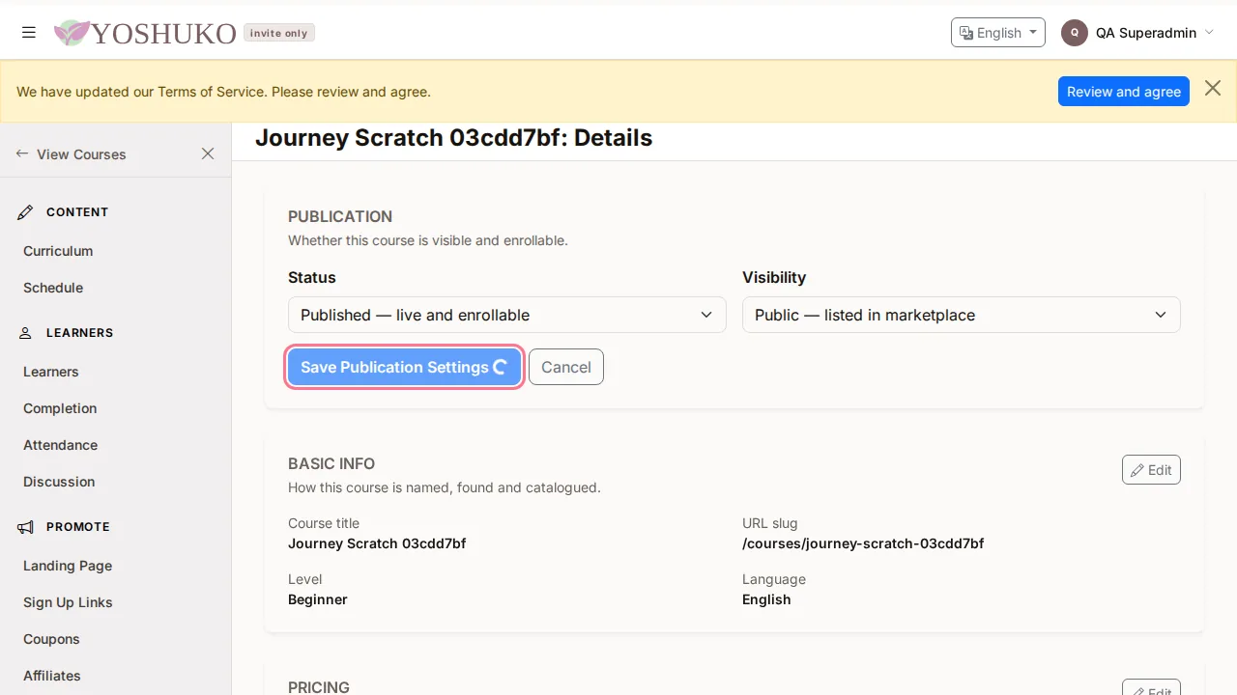Open the Status dropdown

pyautogui.click(x=506, y=315)
